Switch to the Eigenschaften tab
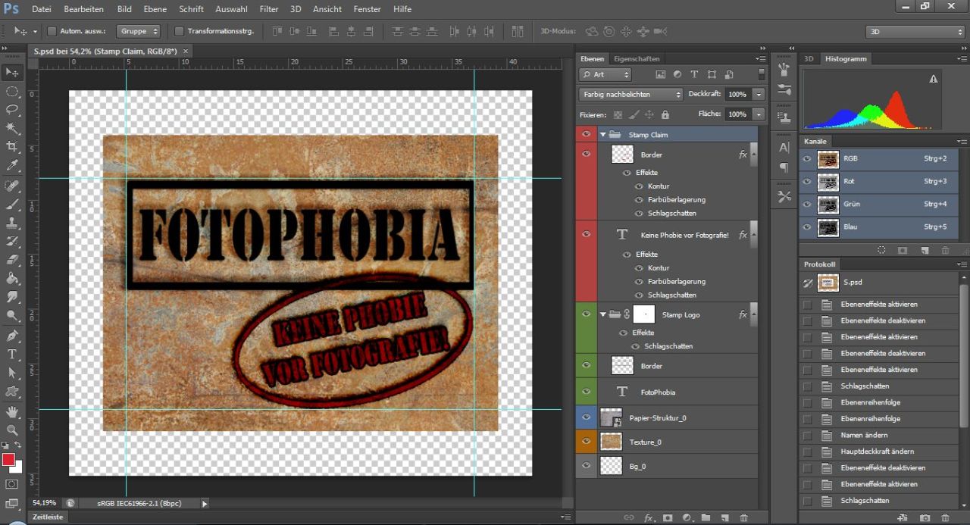This screenshot has height=525, width=970. pos(637,58)
